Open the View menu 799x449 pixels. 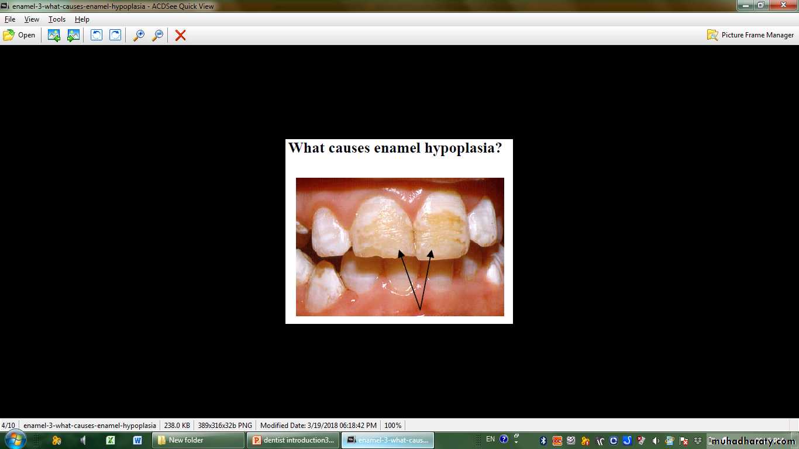[32, 19]
